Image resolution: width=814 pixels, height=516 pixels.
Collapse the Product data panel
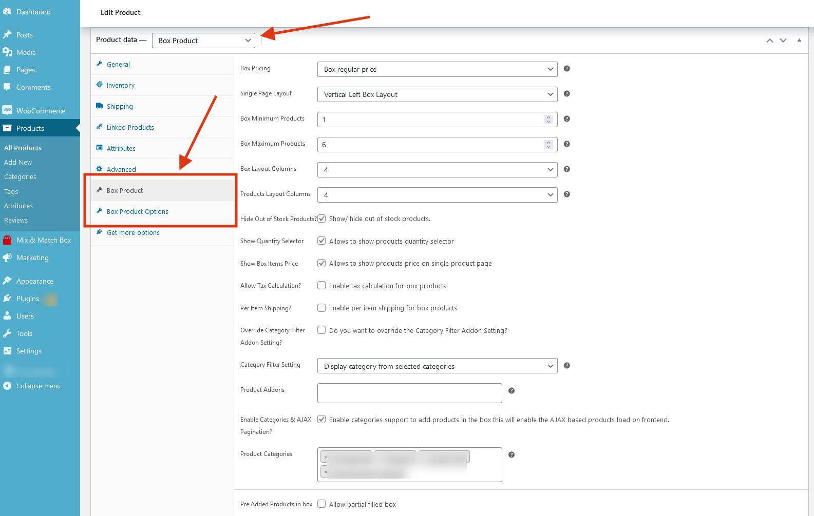click(x=799, y=40)
